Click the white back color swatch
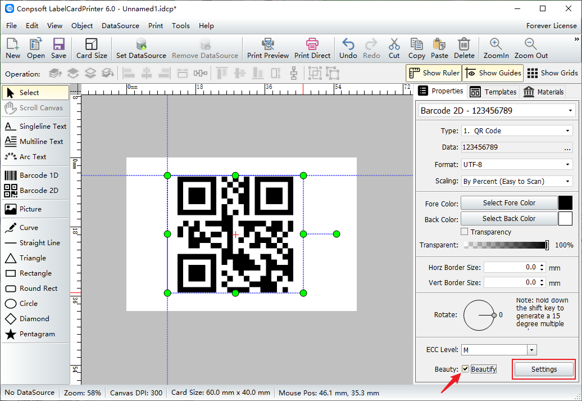582x401 pixels. click(565, 219)
